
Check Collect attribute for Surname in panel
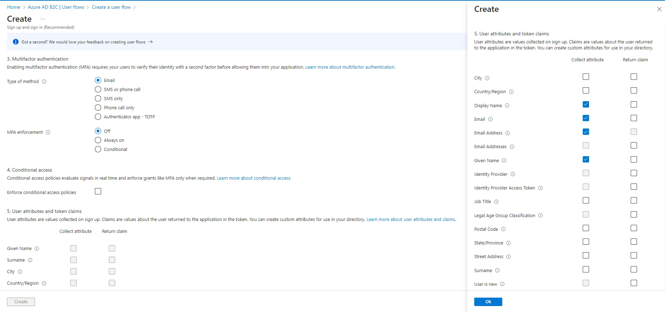point(586,269)
